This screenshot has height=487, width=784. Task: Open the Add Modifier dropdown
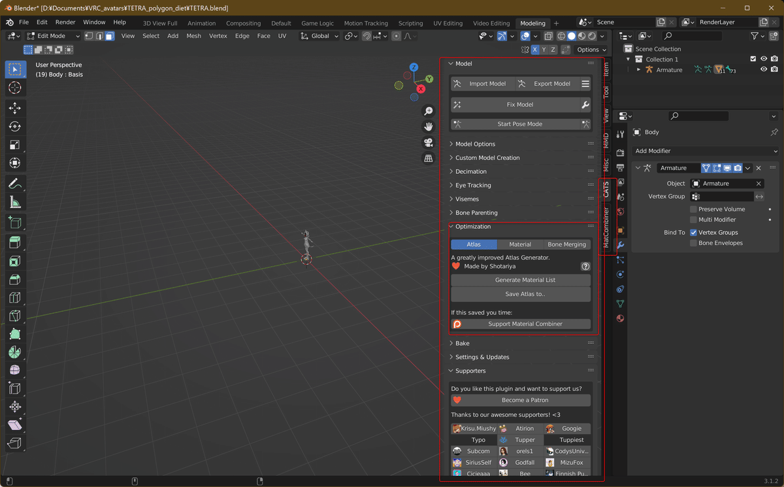(x=704, y=151)
